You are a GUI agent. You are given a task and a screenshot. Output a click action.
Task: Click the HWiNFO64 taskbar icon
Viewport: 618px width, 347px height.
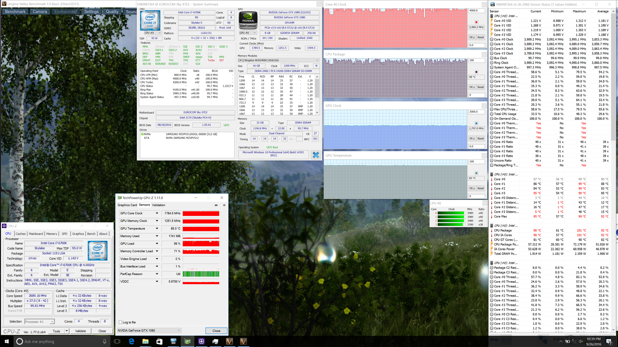(173, 341)
